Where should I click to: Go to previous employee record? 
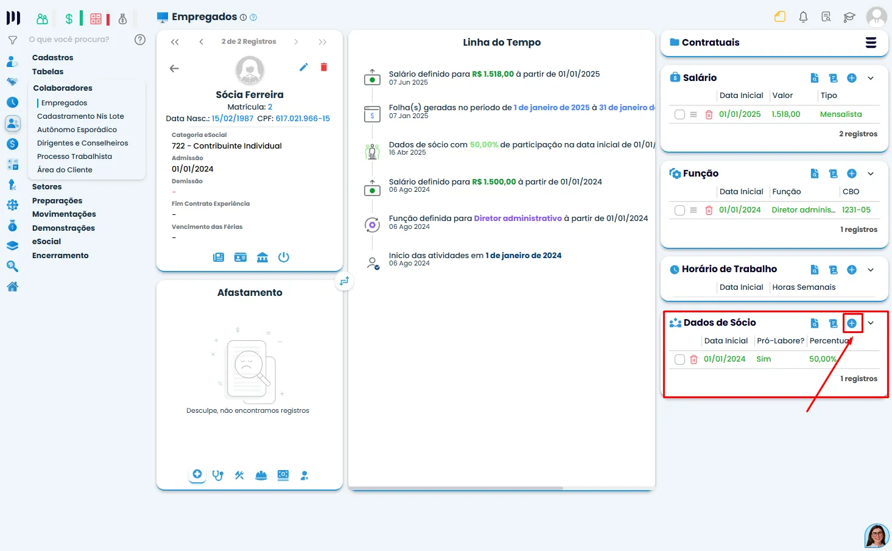point(201,42)
